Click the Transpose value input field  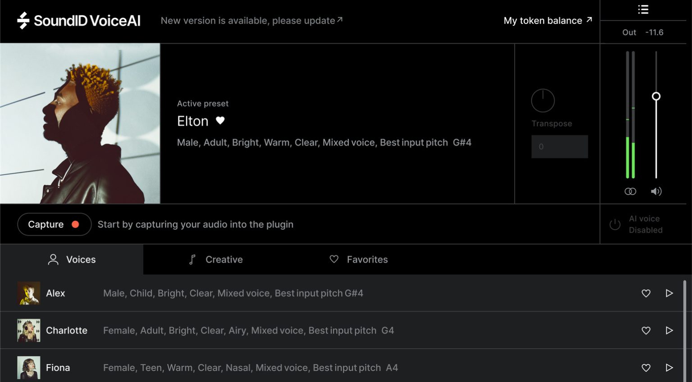click(560, 147)
